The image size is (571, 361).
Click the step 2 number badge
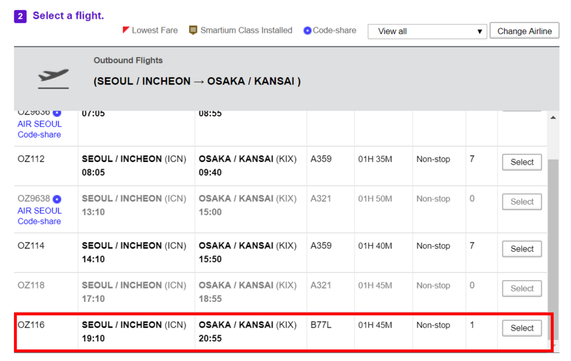click(21, 16)
